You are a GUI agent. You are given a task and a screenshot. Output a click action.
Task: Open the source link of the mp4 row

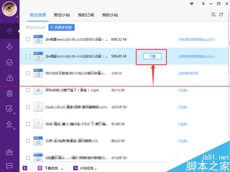[x=183, y=90]
